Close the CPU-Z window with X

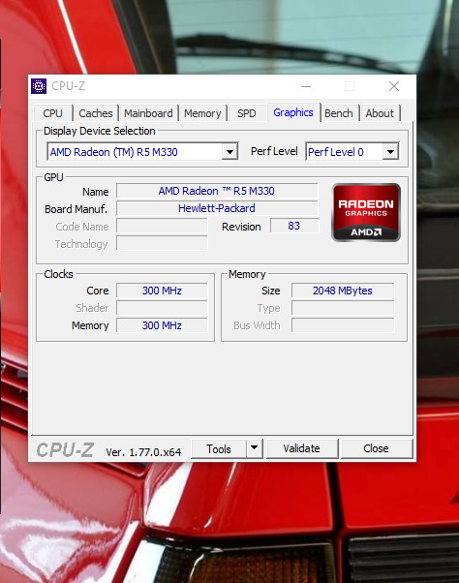(x=394, y=86)
